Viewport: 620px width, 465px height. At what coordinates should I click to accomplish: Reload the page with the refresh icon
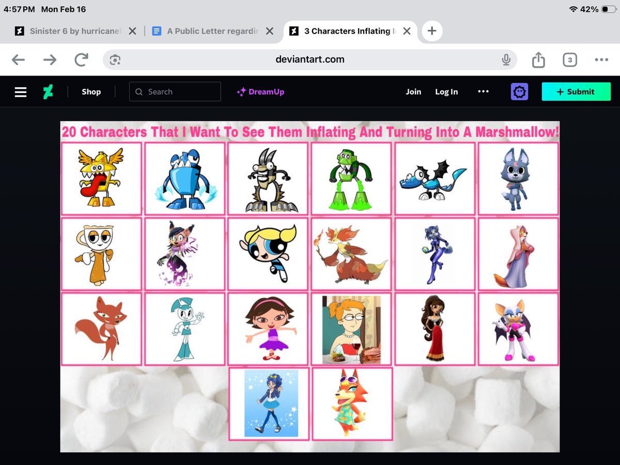81,60
